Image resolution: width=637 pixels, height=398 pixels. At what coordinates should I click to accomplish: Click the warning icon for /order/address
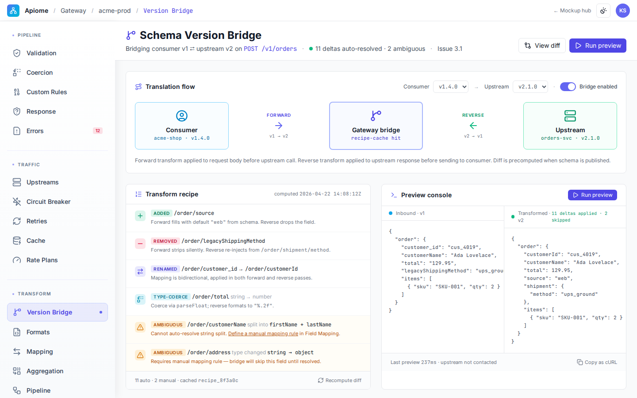pyautogui.click(x=140, y=355)
